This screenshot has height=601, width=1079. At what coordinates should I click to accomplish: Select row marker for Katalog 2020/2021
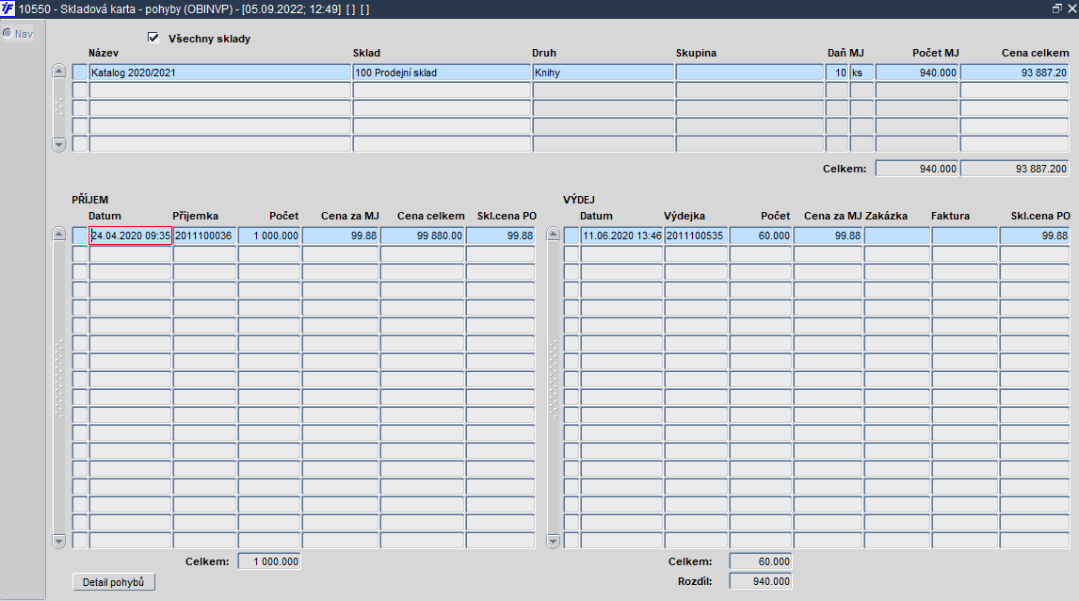pos(80,73)
